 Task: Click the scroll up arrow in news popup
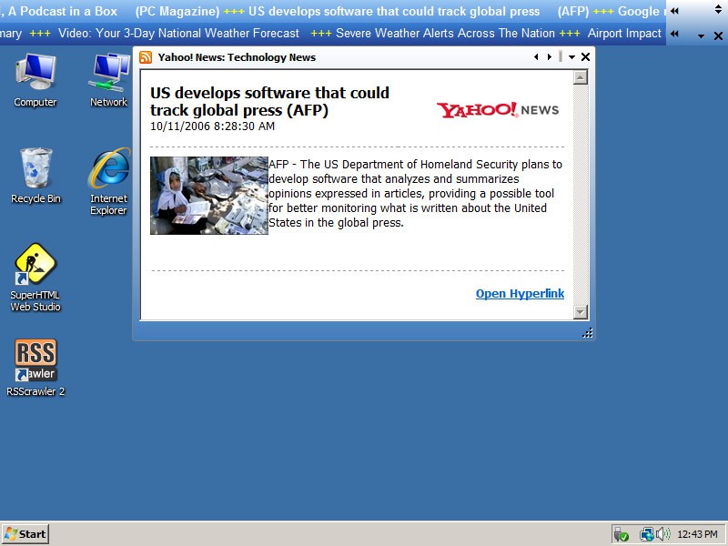(x=581, y=77)
